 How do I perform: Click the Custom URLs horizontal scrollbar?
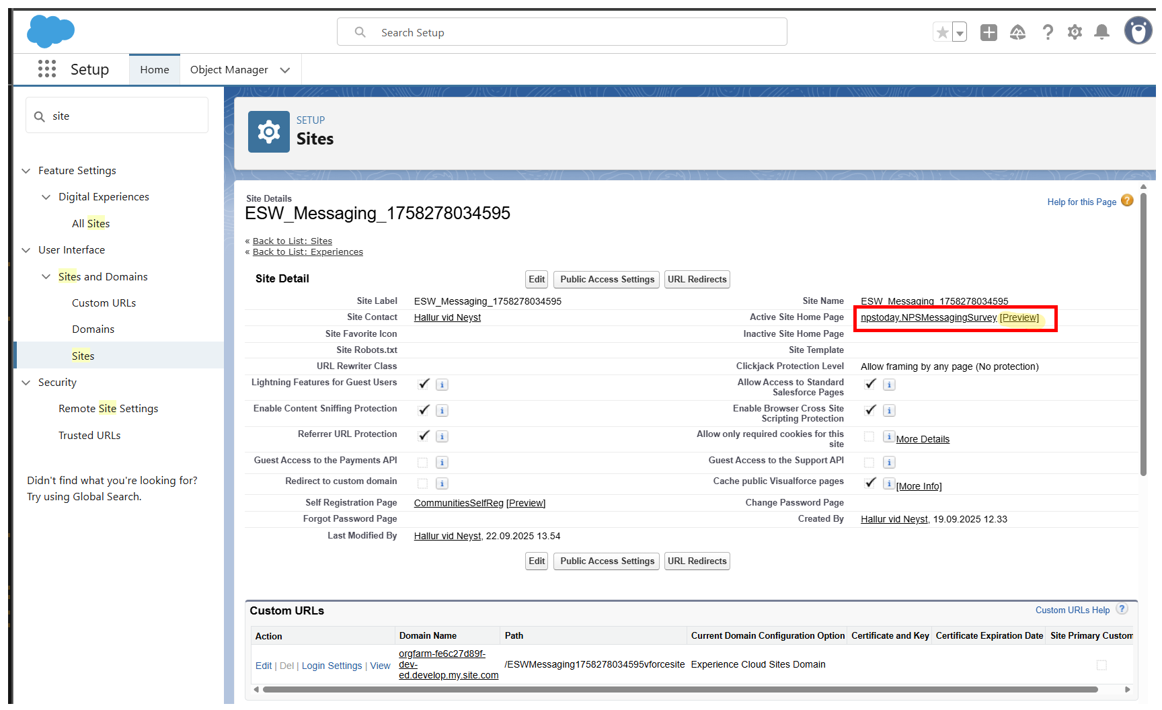[679, 689]
